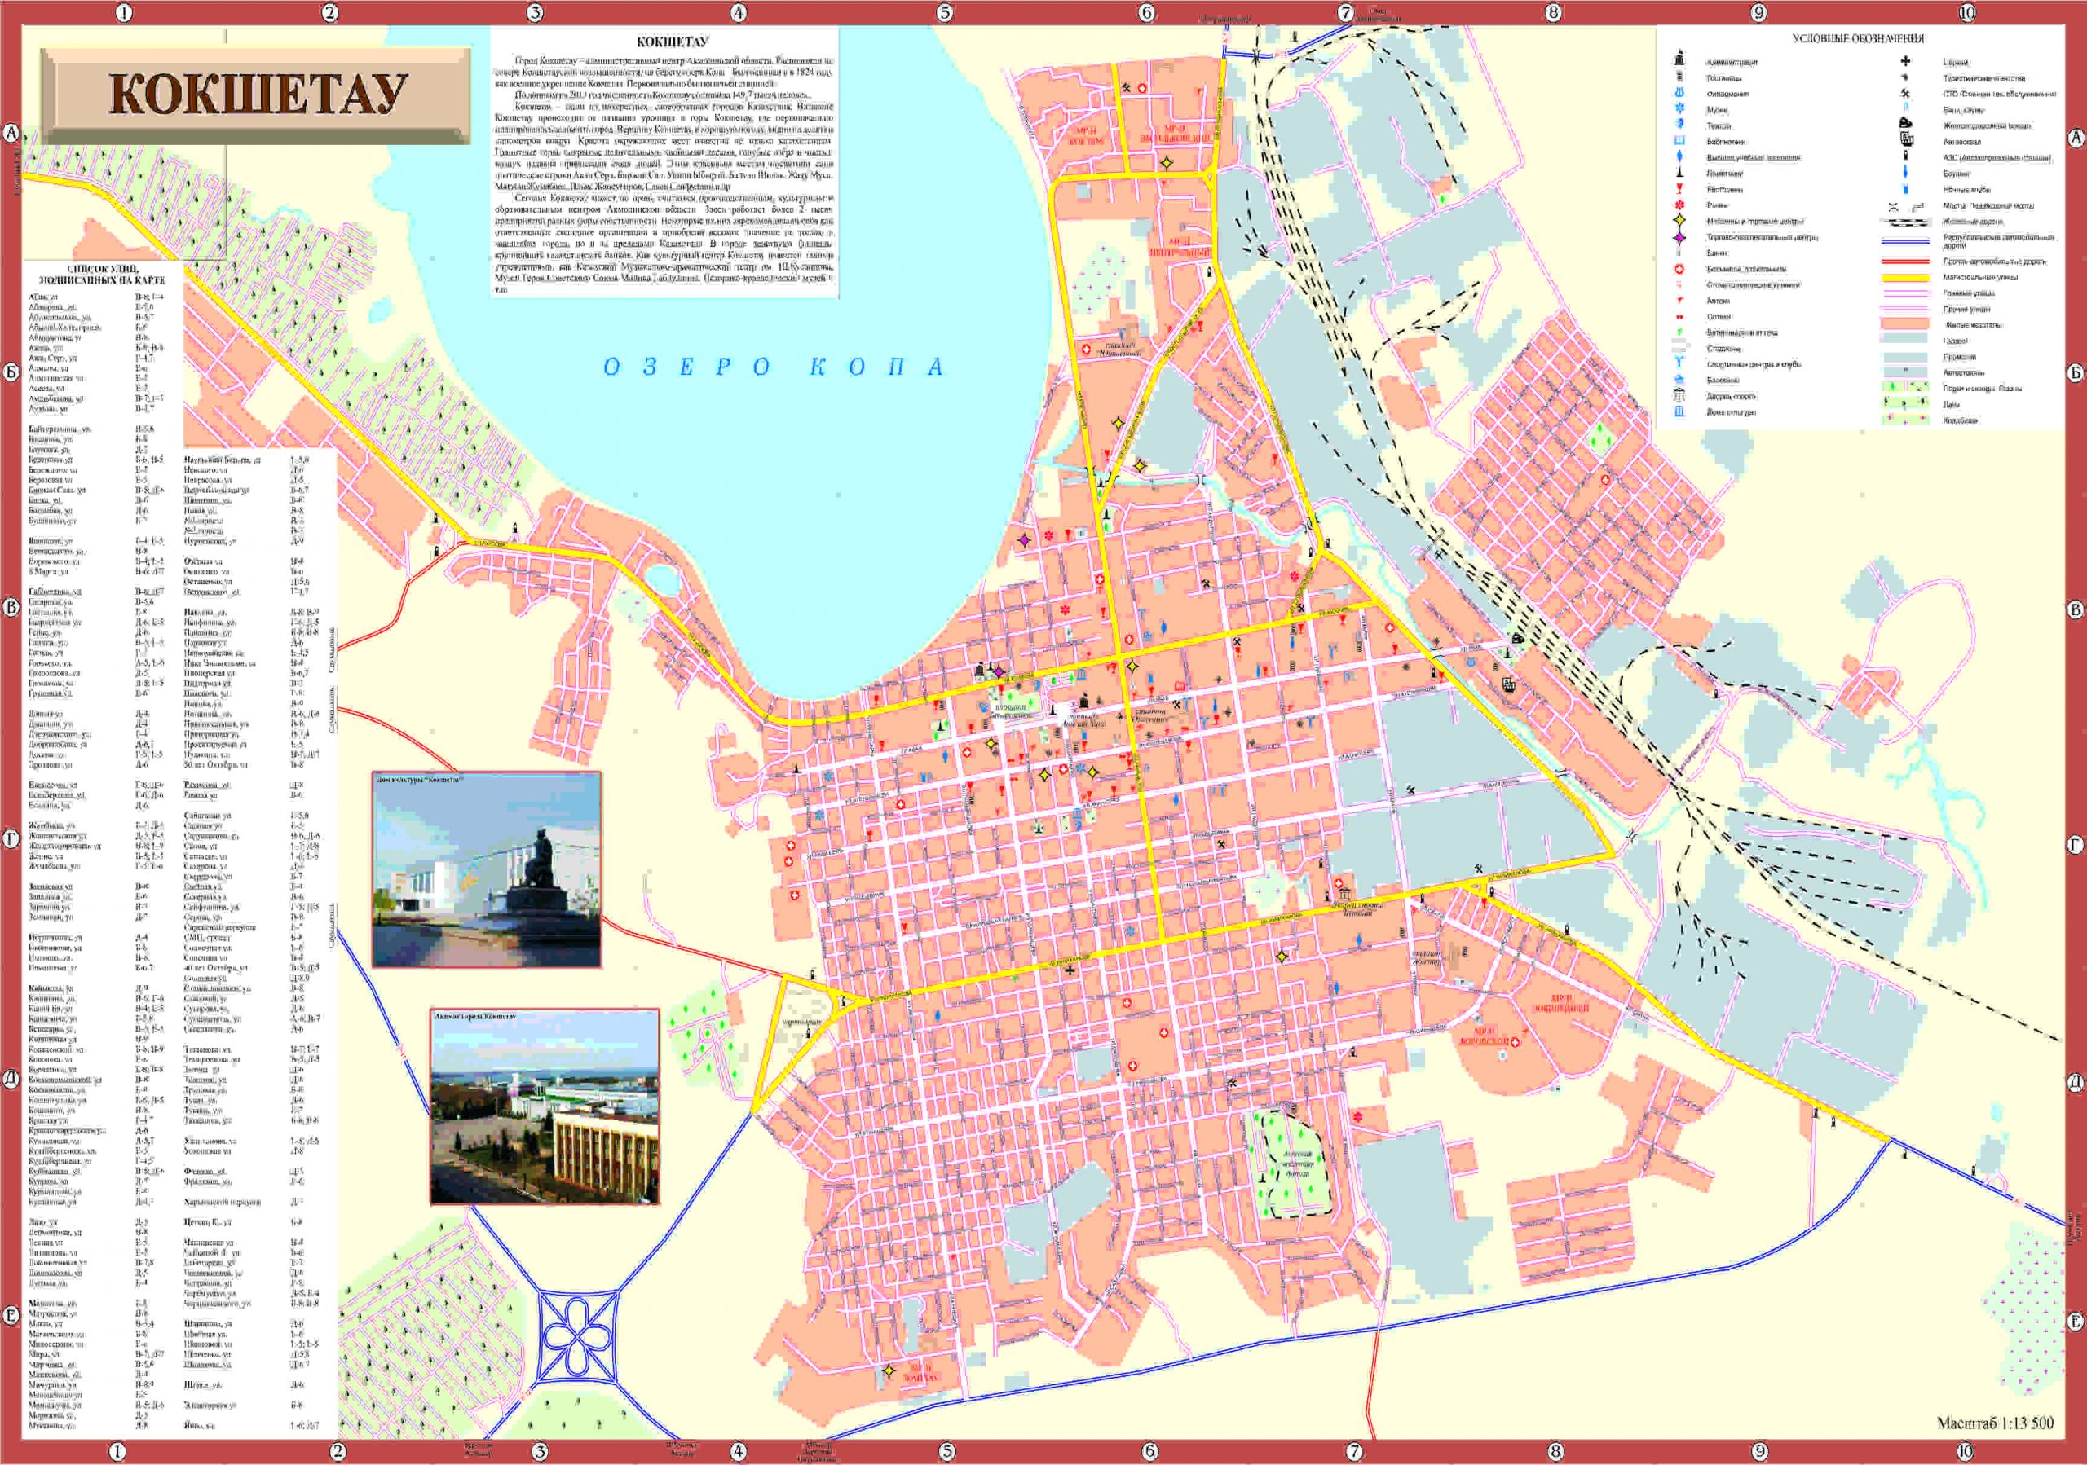Click the Библиотеки book icon in the legend
This screenshot has width=2087, height=1465.
click(x=1679, y=141)
